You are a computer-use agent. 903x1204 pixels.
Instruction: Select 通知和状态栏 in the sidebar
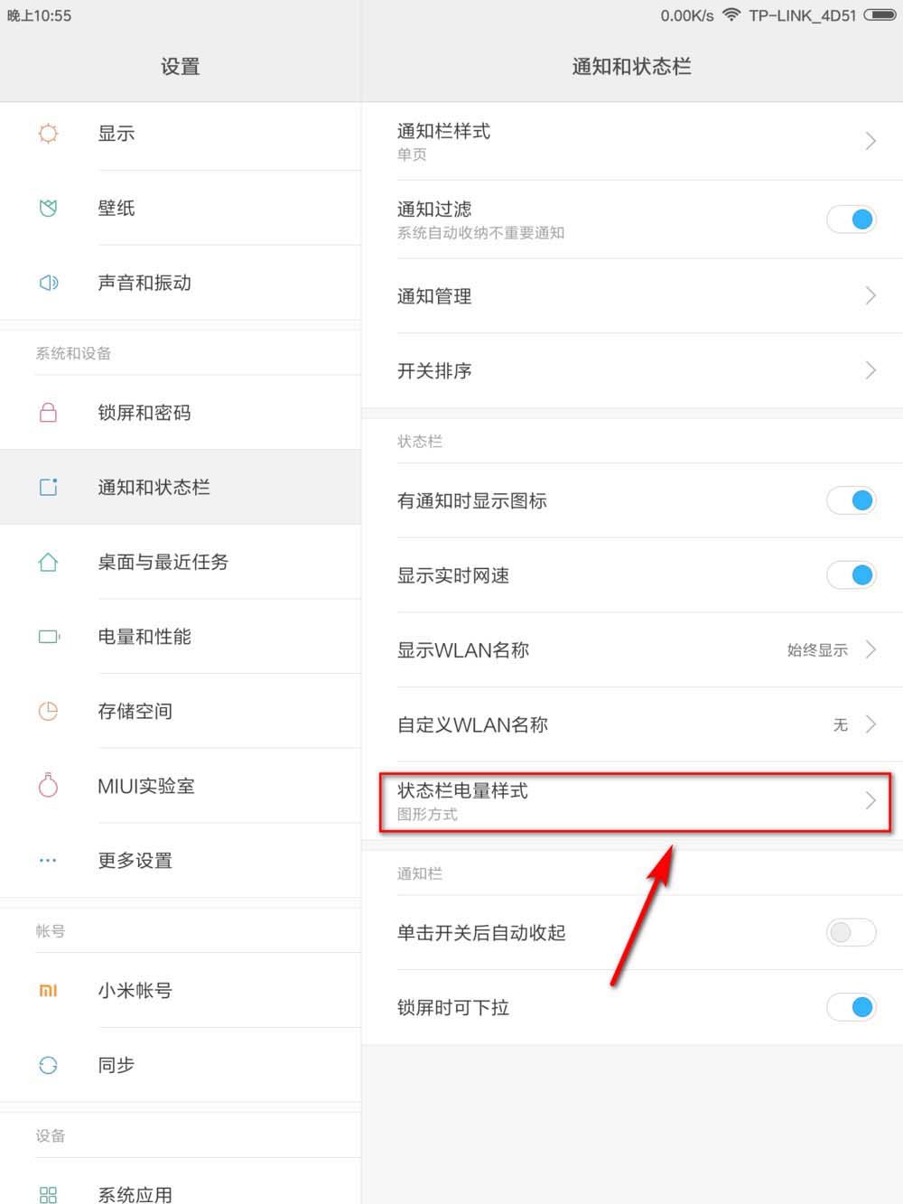point(154,488)
